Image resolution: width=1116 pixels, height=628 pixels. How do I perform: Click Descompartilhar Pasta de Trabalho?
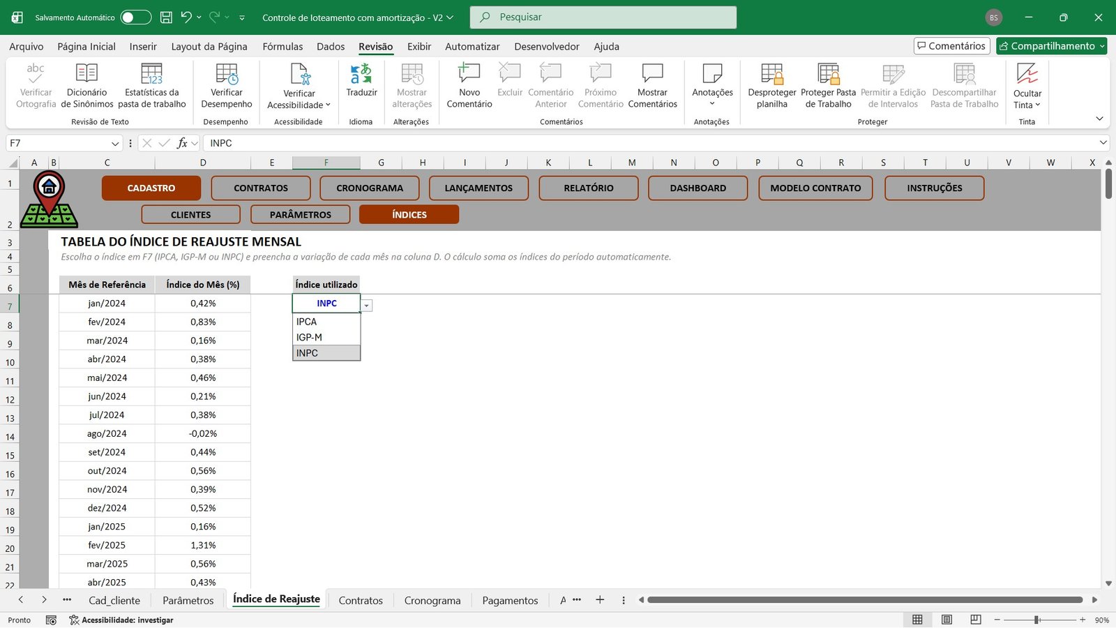pyautogui.click(x=964, y=85)
